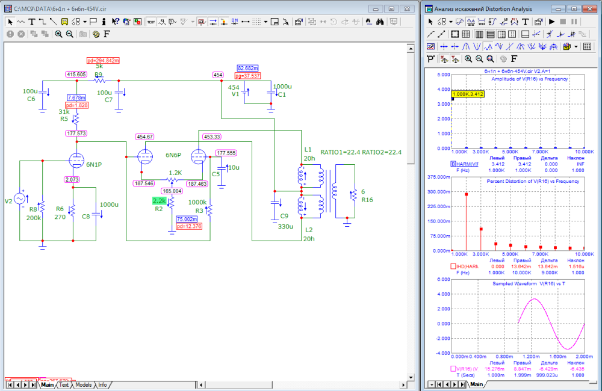602x391 pixels.
Task: Pause the analysis using the pause icon
Action: 573,21
